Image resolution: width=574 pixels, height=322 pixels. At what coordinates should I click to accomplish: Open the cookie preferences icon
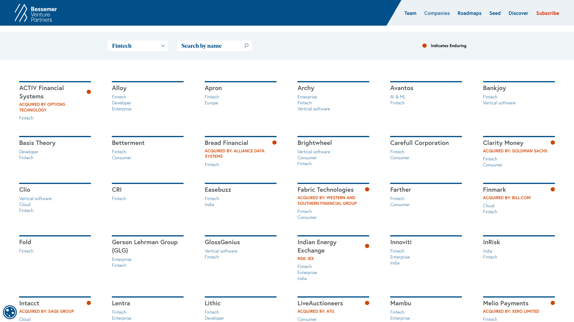tap(10, 312)
